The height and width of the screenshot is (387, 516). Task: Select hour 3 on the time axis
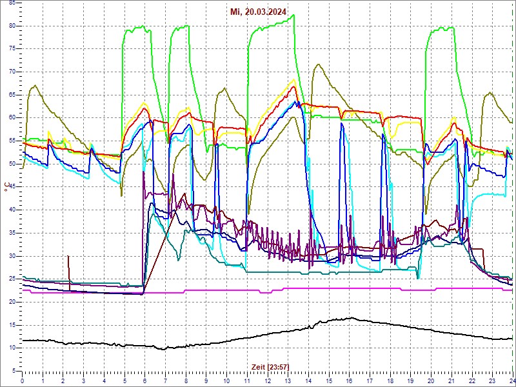pyautogui.click(x=84, y=381)
